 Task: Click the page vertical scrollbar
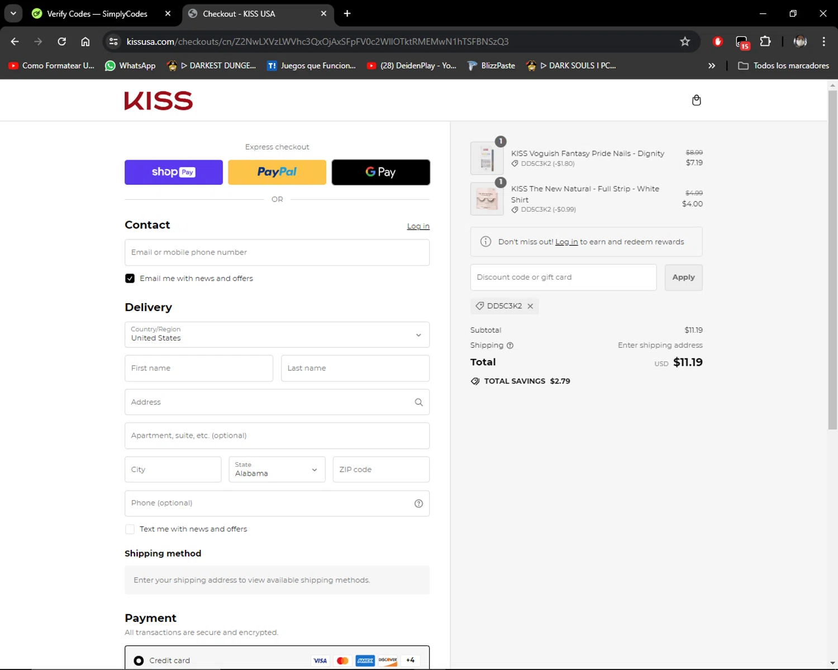coord(832,260)
